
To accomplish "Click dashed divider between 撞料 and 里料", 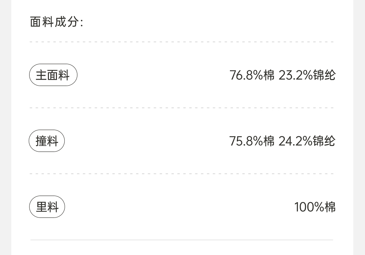I will (x=181, y=174).
